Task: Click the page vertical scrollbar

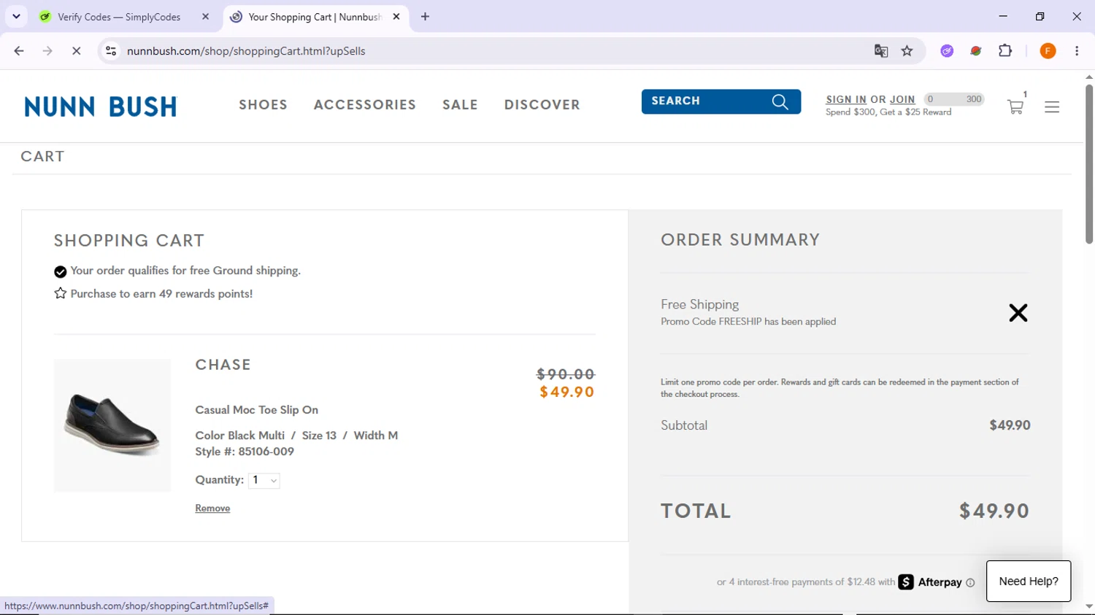Action: point(1089,164)
